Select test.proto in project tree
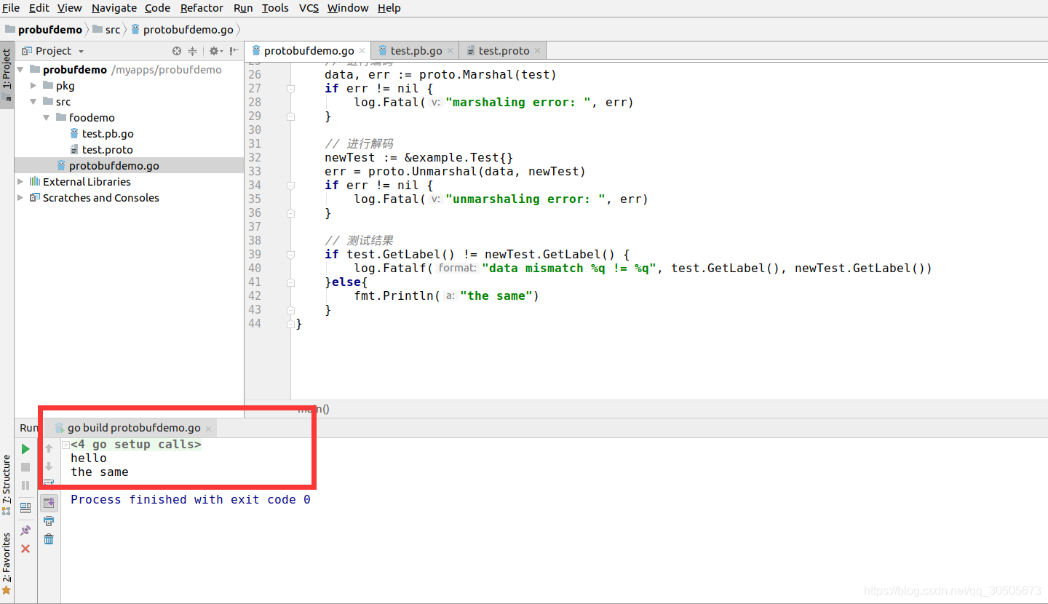 click(x=108, y=150)
